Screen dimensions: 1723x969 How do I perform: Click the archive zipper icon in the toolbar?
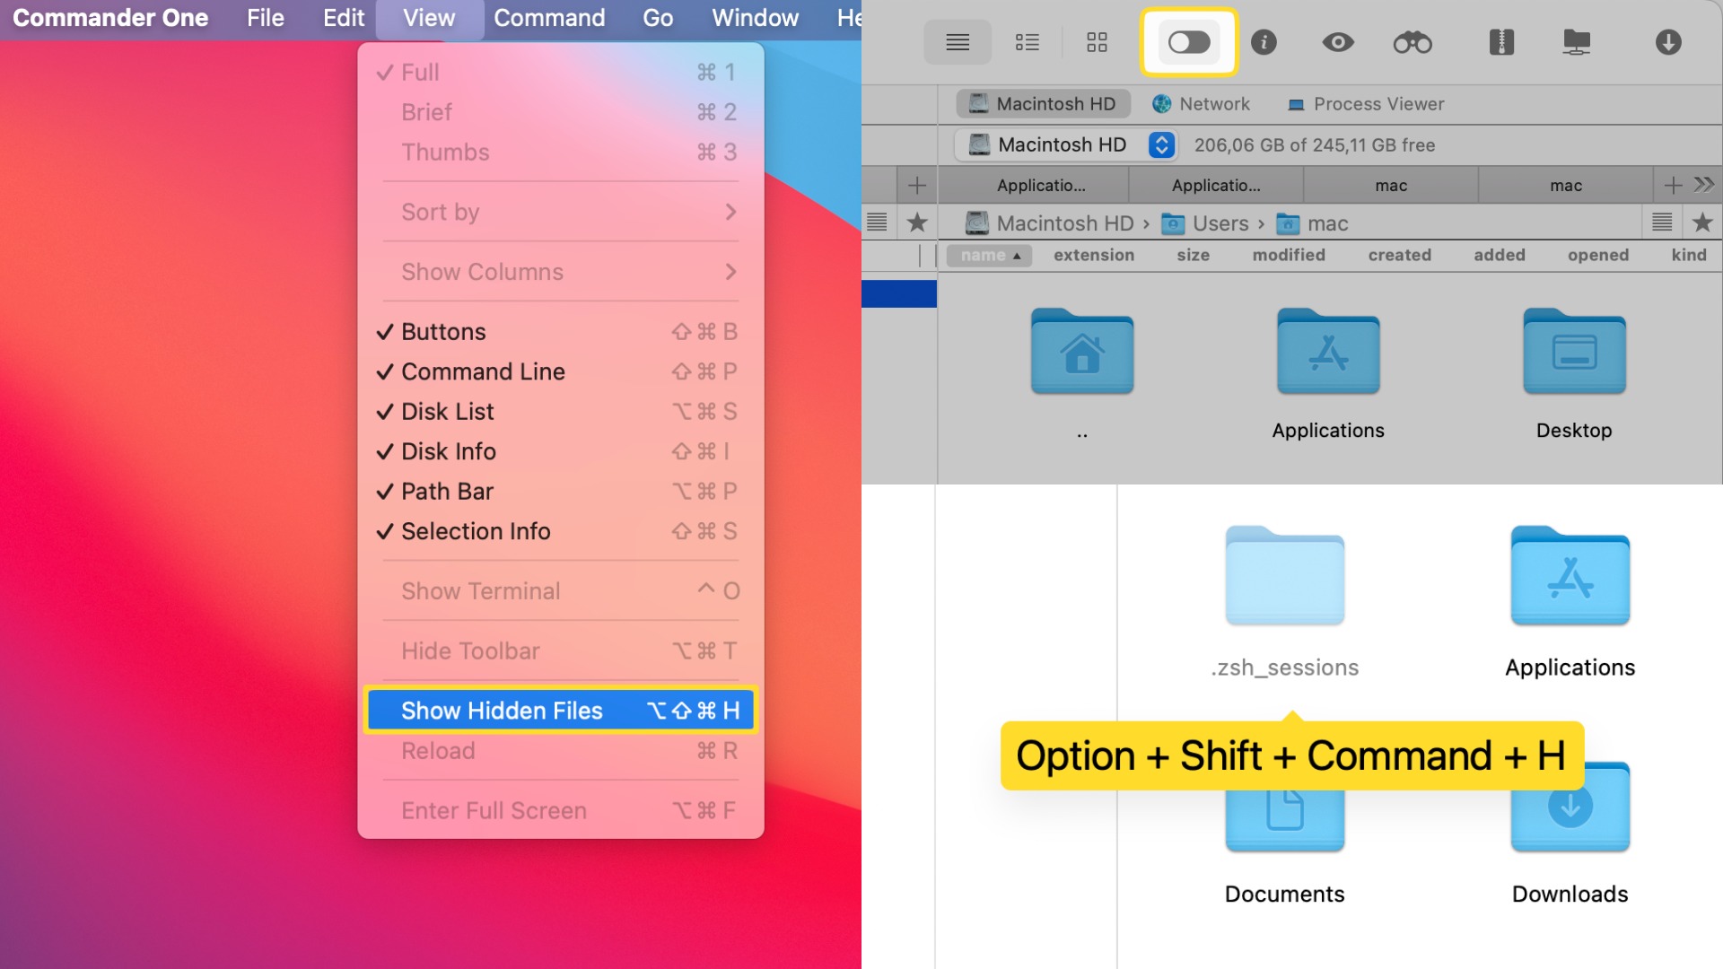tap(1501, 42)
